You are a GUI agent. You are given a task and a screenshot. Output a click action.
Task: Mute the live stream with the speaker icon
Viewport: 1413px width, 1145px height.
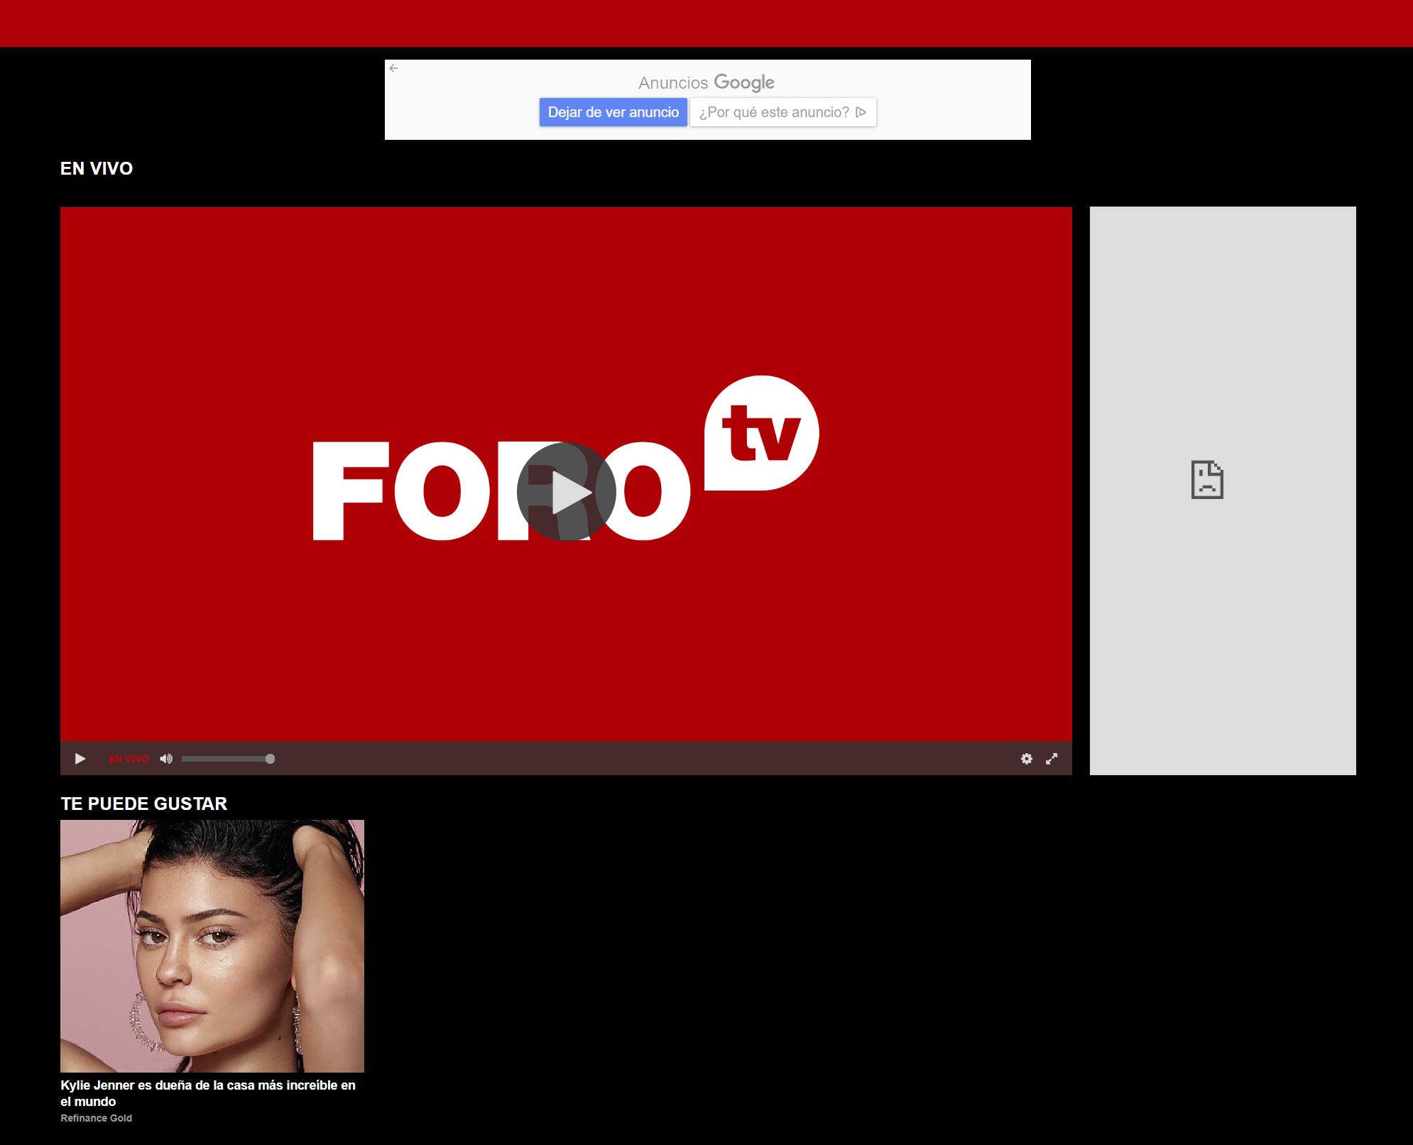[166, 759]
